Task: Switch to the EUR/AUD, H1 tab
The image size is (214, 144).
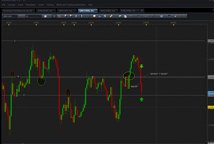Action: click(x=45, y=11)
